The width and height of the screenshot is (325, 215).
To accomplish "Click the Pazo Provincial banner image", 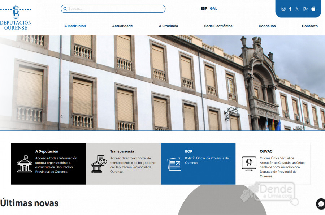I will (162, 83).
